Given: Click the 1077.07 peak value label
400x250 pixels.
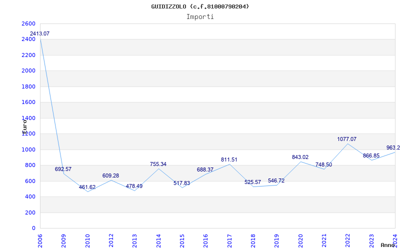Looking at the screenshot, I should 346,139.
